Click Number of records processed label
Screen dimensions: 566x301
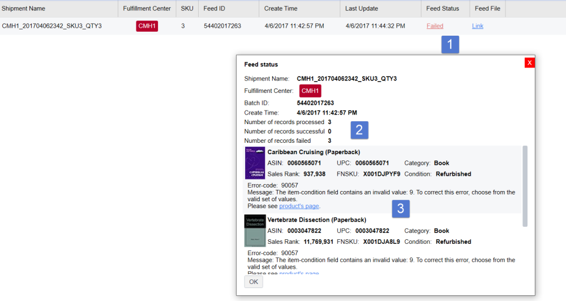(x=284, y=122)
